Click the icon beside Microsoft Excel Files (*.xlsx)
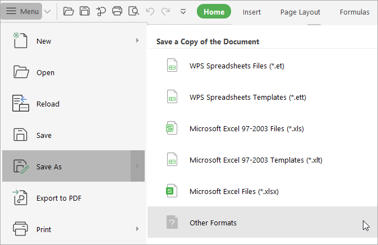Image resolution: width=378 pixels, height=245 pixels. [172, 191]
